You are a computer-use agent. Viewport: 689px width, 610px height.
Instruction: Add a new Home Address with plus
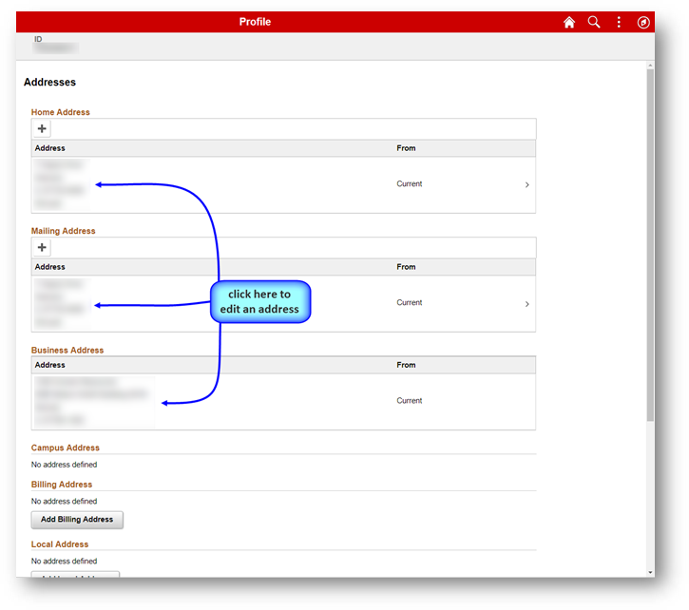click(42, 129)
